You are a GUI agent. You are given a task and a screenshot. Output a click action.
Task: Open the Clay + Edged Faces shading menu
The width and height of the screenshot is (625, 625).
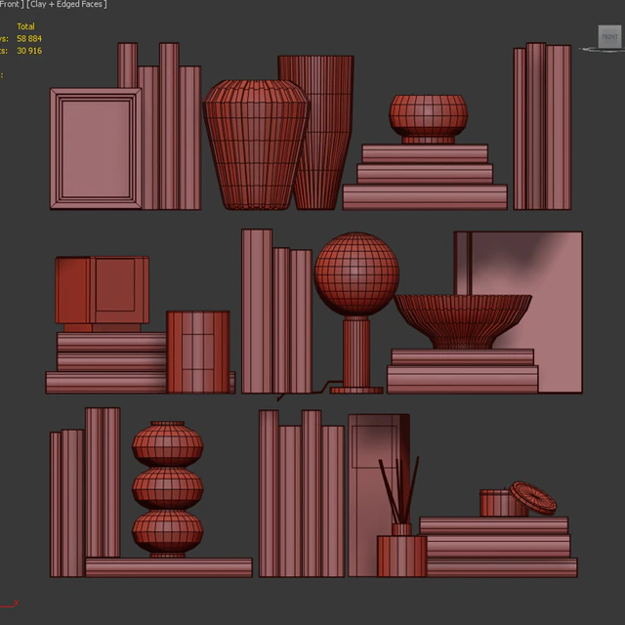point(66,4)
